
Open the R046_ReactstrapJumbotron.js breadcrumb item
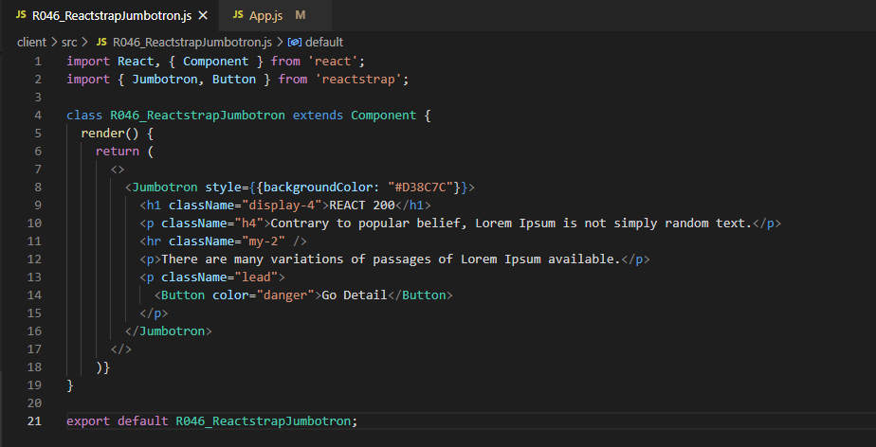pyautogui.click(x=192, y=42)
